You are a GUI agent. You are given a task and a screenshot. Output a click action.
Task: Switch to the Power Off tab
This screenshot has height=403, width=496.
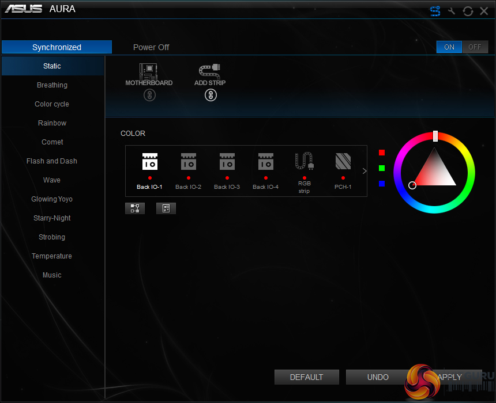coord(151,47)
